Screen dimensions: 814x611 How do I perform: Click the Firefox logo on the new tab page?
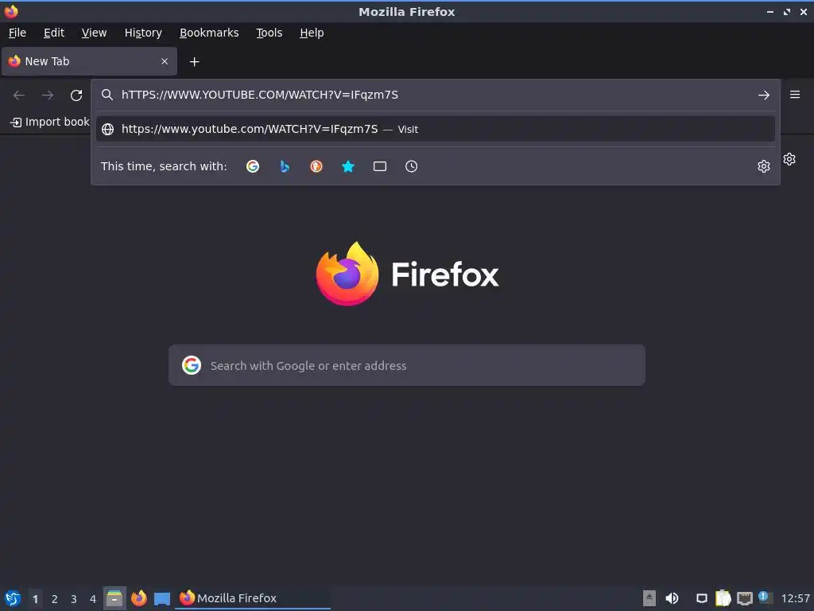point(347,274)
